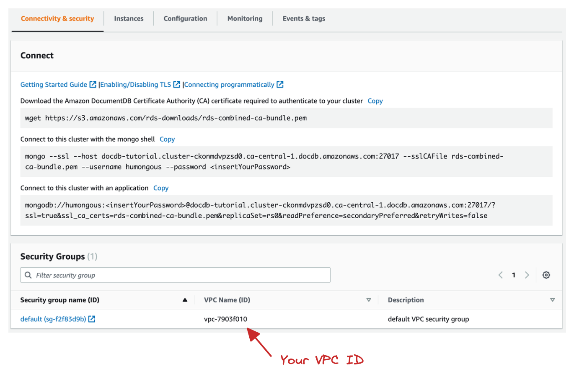Focus the Filter security group search field
The width and height of the screenshot is (574, 377).
pos(175,275)
